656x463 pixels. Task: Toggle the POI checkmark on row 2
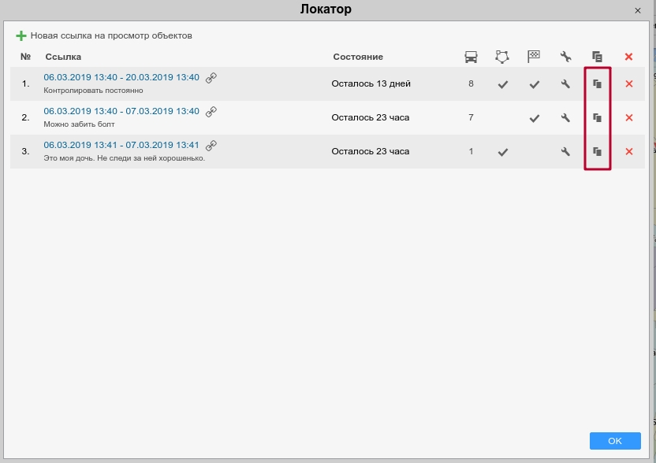click(534, 117)
